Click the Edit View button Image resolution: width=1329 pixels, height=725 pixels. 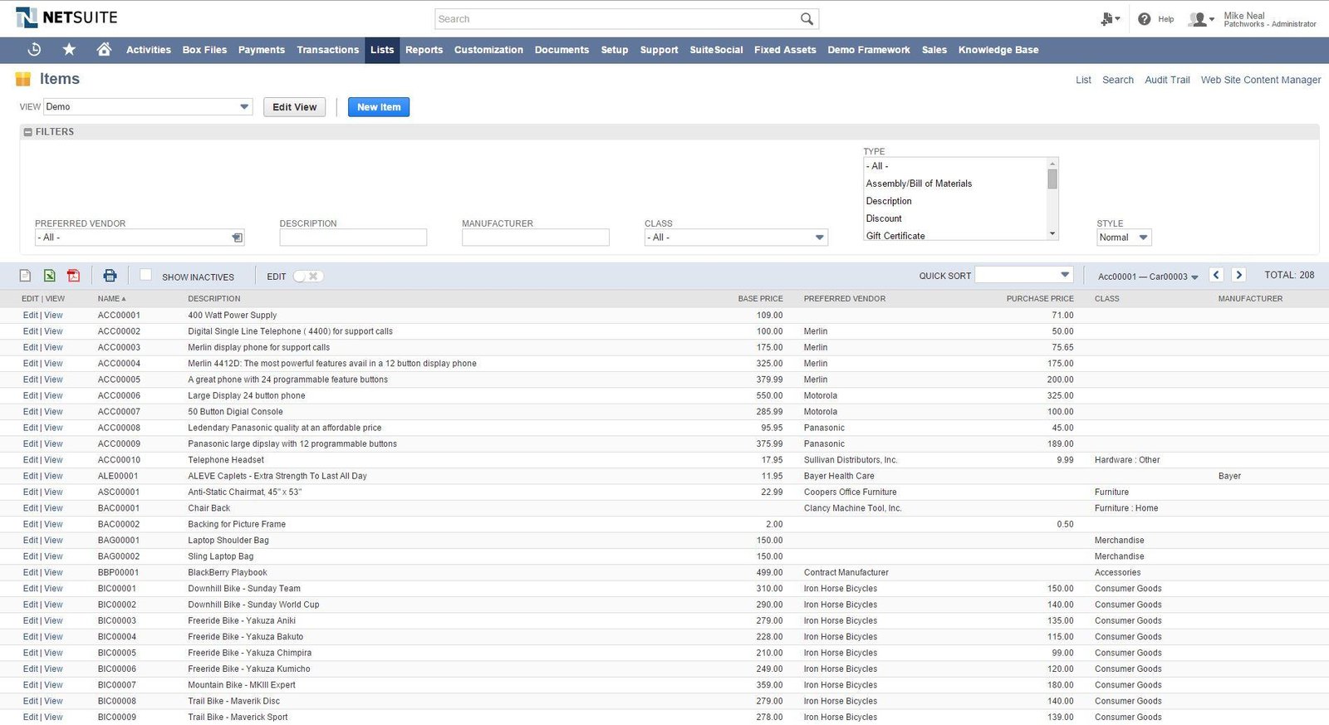pos(295,107)
